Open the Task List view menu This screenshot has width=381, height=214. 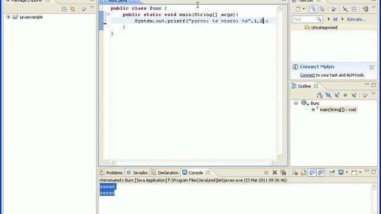(x=374, y=8)
